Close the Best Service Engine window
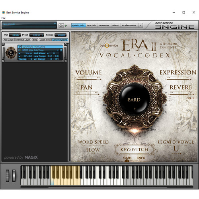 click(x=194, y=12)
